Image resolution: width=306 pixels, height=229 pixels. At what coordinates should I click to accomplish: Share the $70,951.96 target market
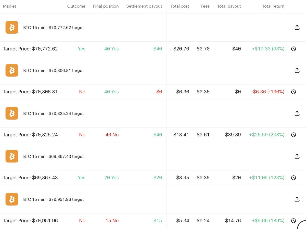click(x=297, y=199)
